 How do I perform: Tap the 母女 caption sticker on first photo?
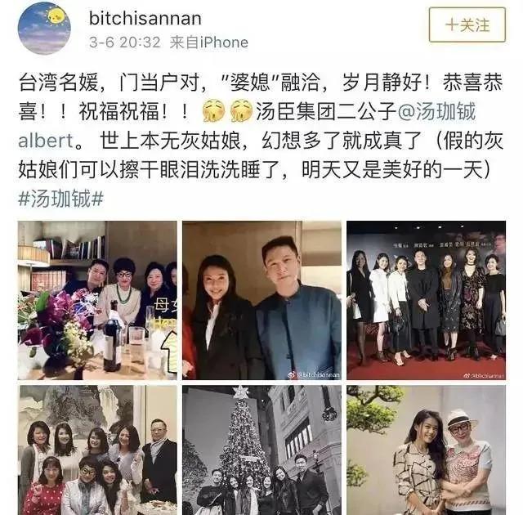click(x=166, y=305)
